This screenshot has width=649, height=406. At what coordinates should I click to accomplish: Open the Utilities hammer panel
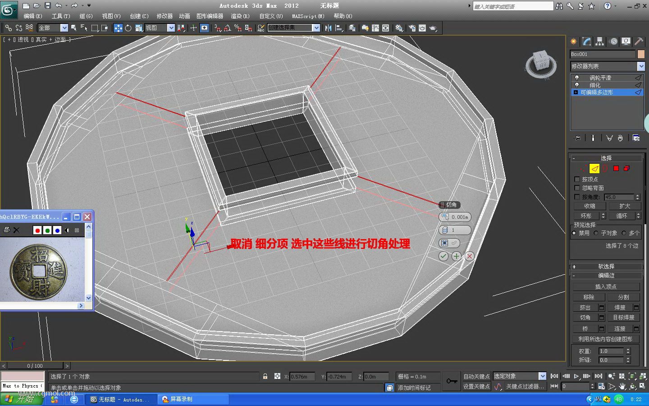click(x=639, y=42)
